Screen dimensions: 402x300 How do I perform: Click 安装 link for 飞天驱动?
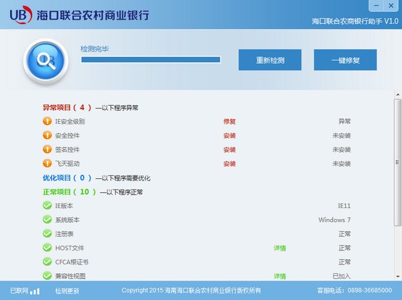(229, 163)
